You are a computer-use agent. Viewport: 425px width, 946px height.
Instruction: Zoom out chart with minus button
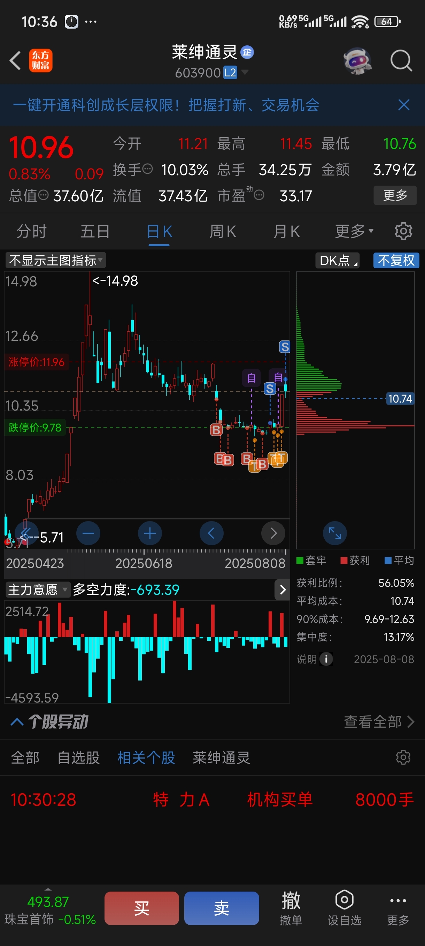tap(88, 533)
